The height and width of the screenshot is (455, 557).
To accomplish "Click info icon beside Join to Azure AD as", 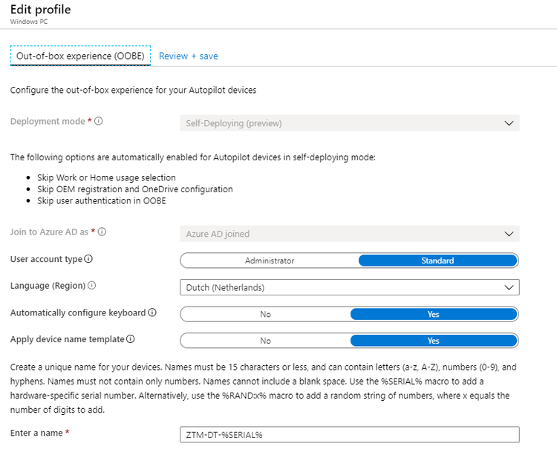I will (102, 232).
